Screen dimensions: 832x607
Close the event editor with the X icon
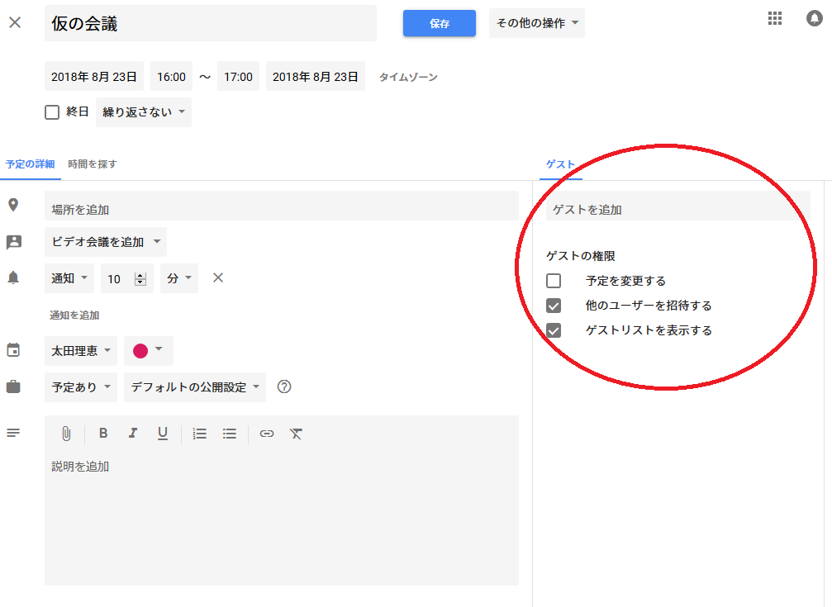point(15,22)
